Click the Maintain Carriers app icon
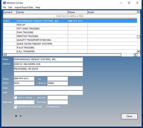The image size is (143, 128). pyautogui.click(x=4, y=3)
